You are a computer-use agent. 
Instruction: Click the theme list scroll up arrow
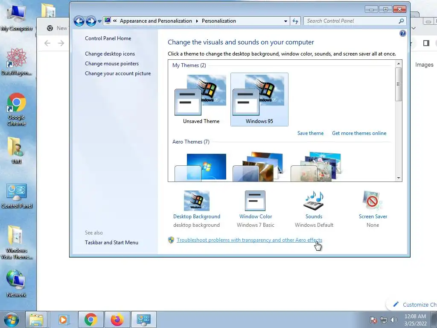click(x=399, y=64)
